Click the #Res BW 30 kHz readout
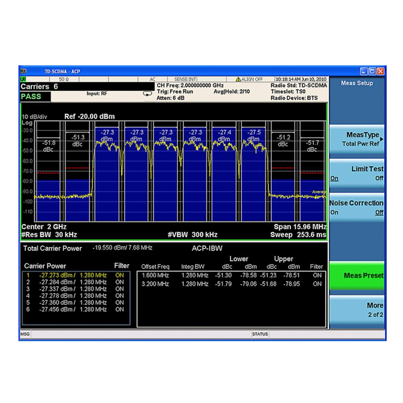 (49, 235)
